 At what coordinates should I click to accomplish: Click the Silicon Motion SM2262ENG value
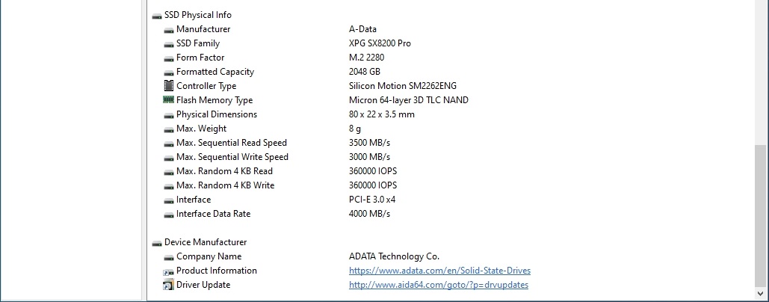(403, 86)
